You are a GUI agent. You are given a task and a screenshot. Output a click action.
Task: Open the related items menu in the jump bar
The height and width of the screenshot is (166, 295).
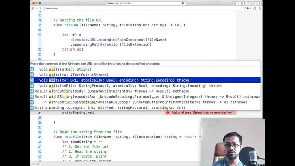tap(33, 8)
